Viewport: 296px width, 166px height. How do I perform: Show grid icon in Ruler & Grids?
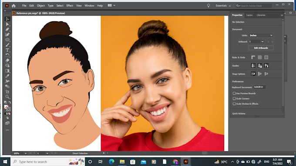(260, 57)
